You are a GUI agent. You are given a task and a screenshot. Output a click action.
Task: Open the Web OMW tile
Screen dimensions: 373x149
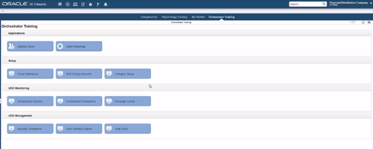[128, 129]
